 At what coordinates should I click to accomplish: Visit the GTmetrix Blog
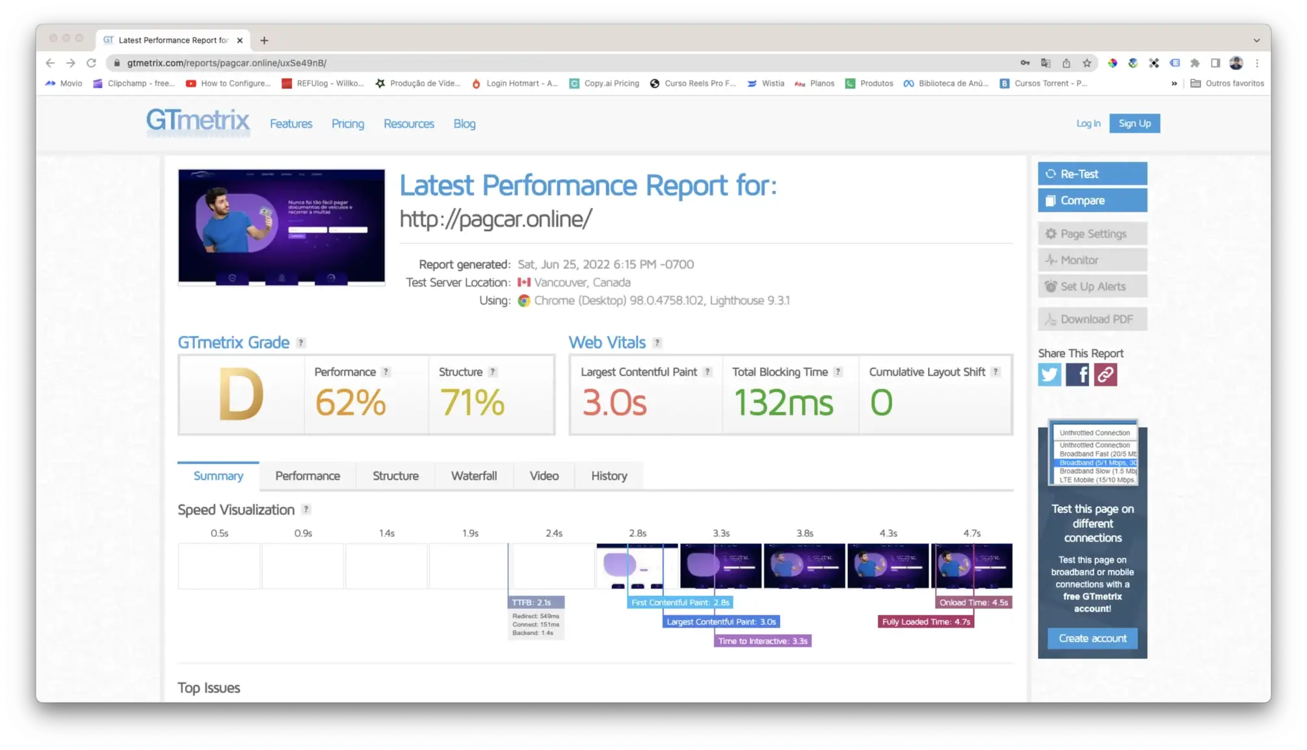[x=464, y=123]
